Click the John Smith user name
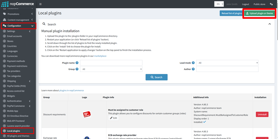This screenshot has height=139, width=278. tap(232, 4)
